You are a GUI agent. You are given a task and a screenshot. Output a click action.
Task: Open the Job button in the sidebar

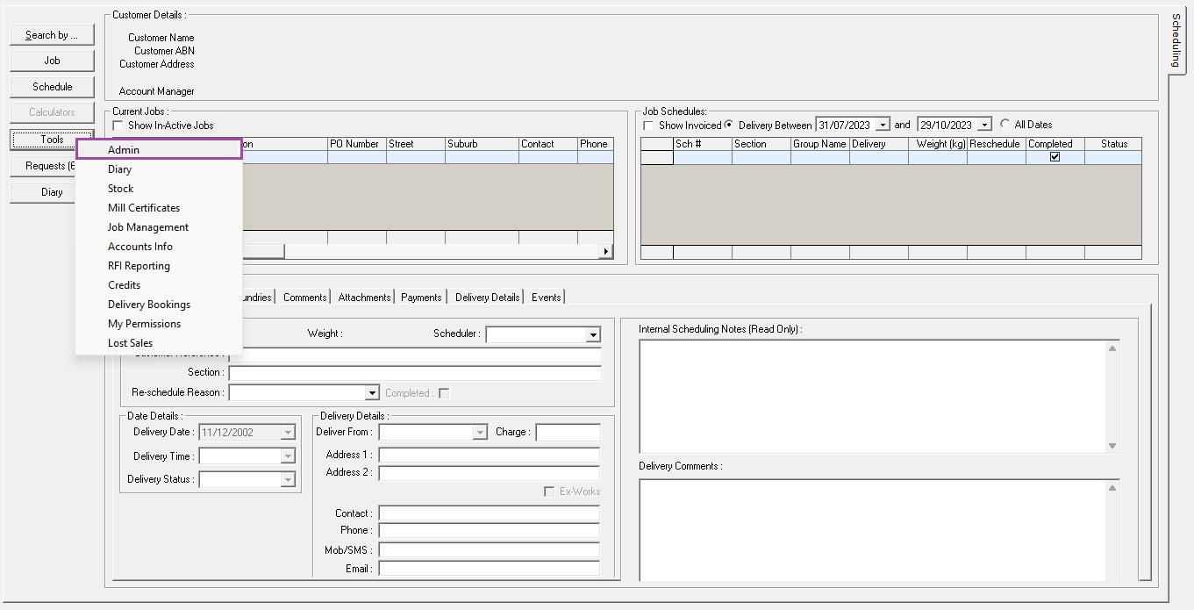(x=52, y=61)
